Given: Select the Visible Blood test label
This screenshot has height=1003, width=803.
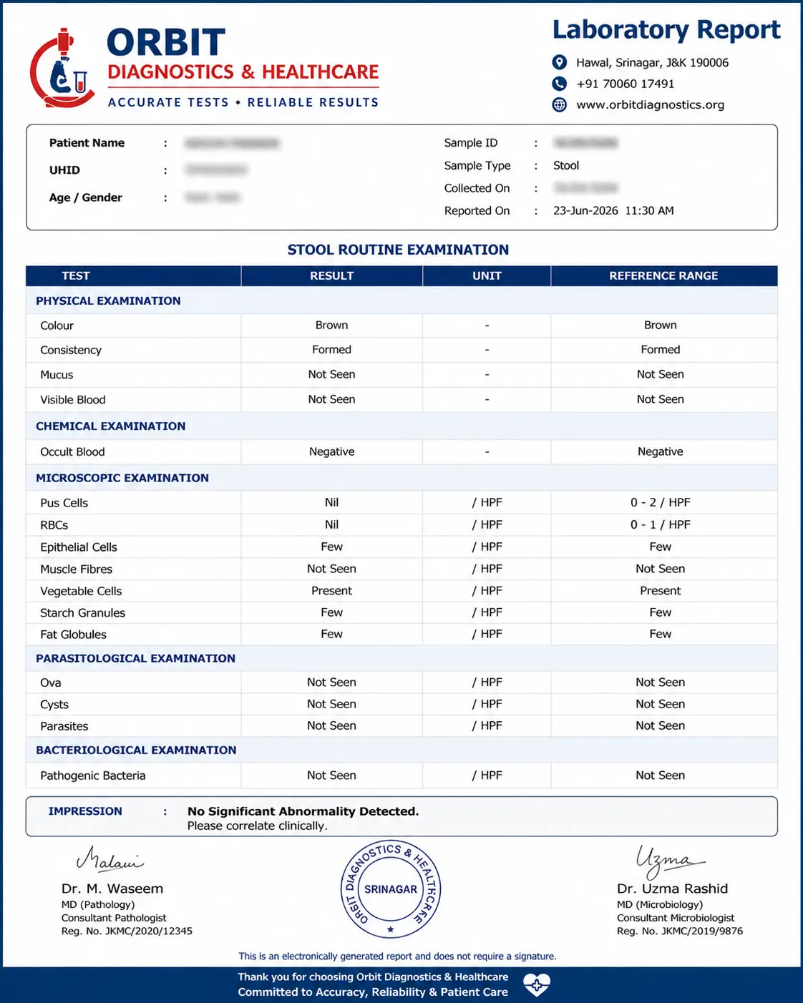Looking at the screenshot, I should (72, 400).
